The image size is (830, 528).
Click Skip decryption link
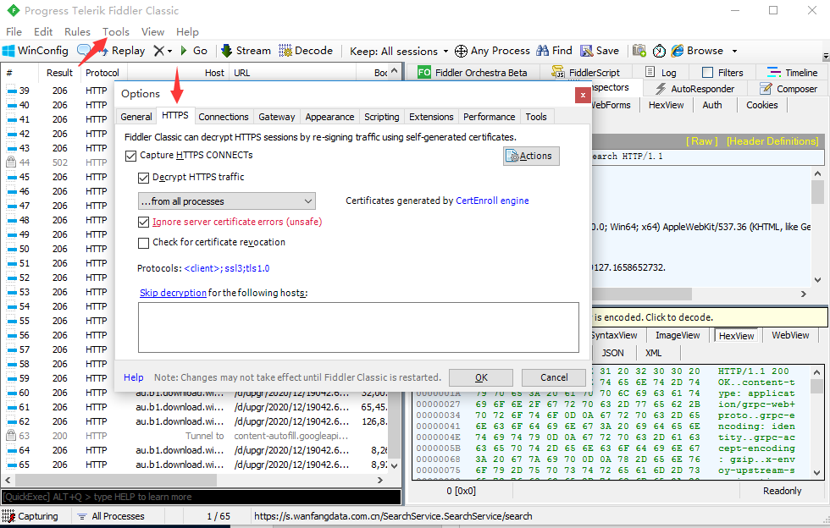point(173,293)
